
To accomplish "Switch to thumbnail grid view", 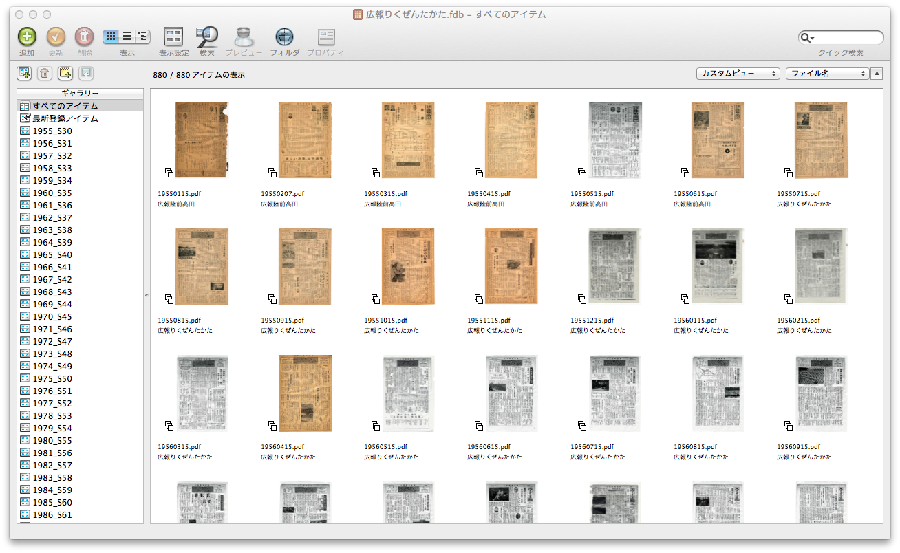I will (111, 37).
